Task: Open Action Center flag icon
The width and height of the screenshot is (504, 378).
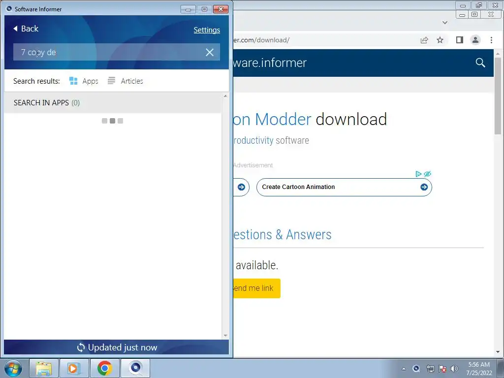Action: coord(442,369)
